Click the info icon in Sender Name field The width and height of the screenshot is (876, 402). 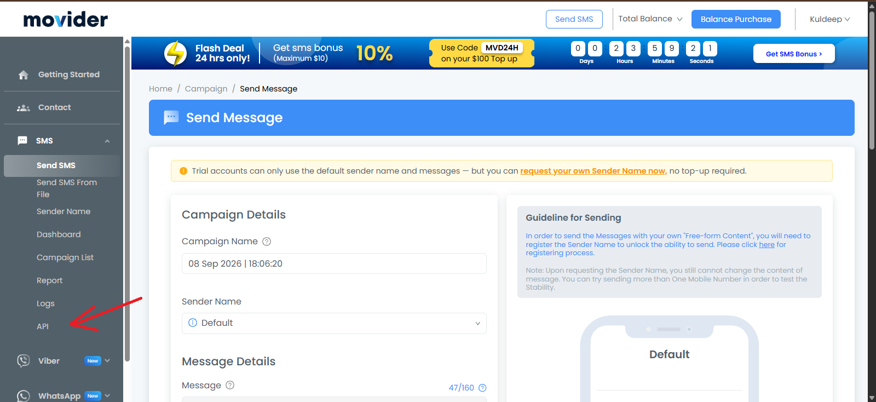tap(193, 323)
